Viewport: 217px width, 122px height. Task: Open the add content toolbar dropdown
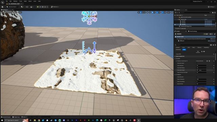tap(22, 7)
